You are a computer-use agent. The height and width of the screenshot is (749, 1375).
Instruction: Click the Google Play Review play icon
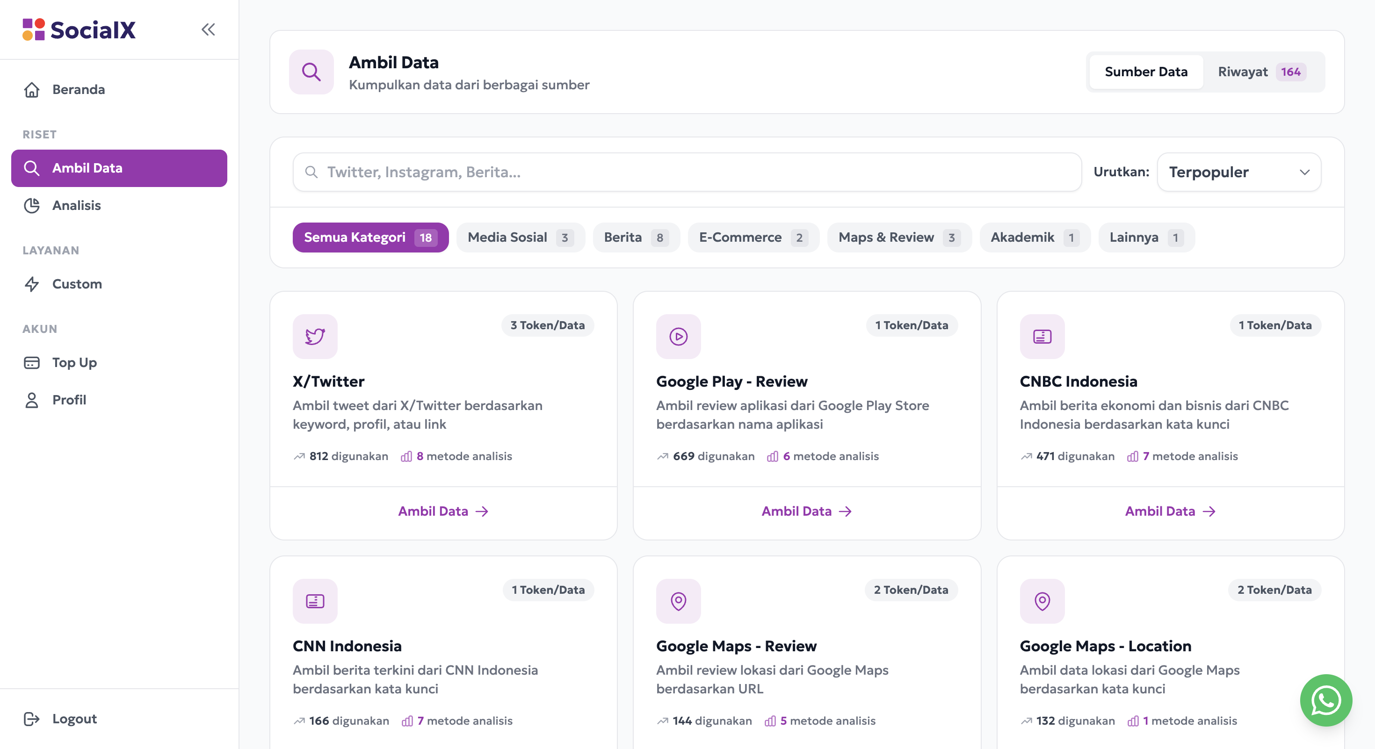678,336
